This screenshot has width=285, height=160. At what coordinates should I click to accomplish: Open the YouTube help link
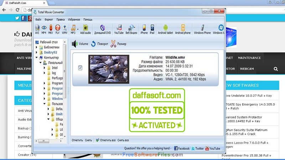pyautogui.click(x=213, y=148)
